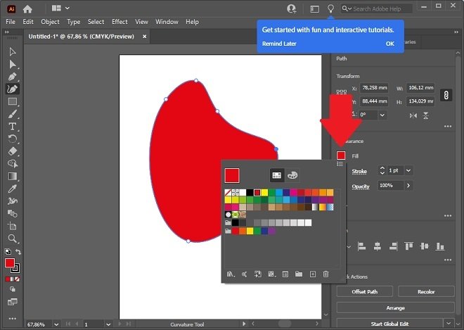
Task: Open the Effect menu
Action: (120, 22)
